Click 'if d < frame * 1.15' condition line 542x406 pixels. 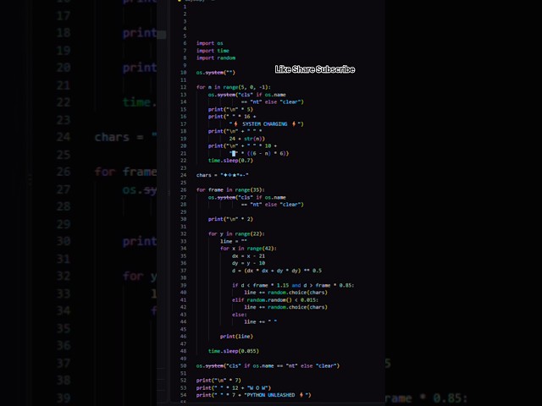[x=293, y=285]
